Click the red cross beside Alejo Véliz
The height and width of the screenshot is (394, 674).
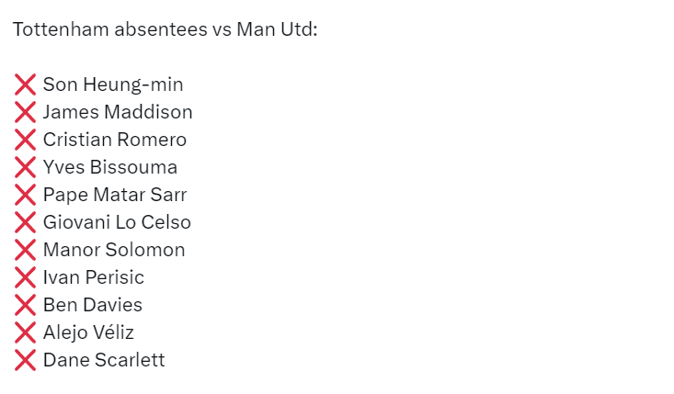click(25, 332)
